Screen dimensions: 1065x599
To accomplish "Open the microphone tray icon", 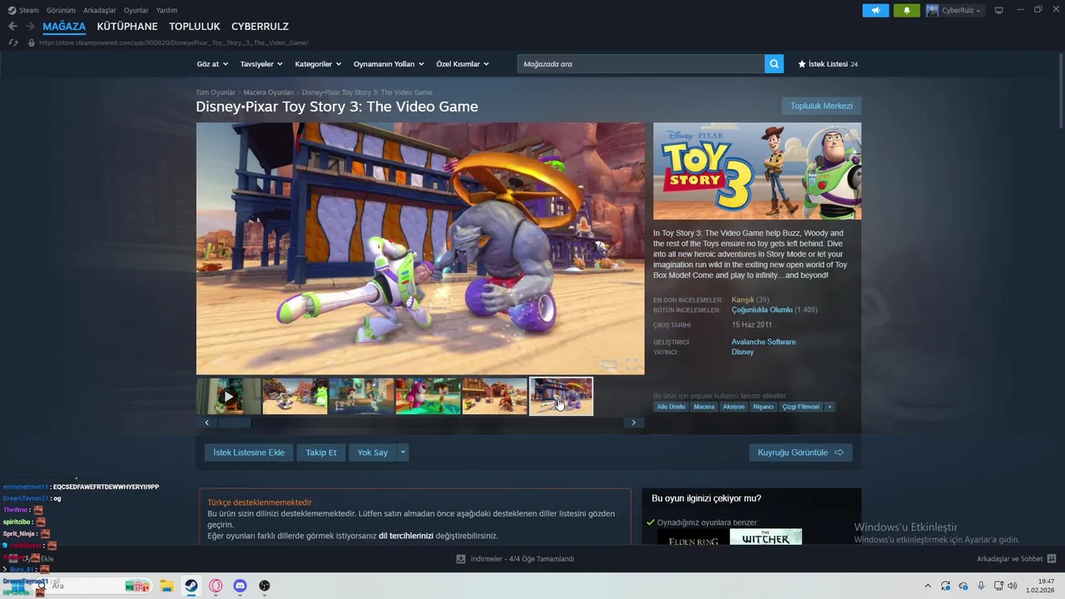I will (981, 586).
